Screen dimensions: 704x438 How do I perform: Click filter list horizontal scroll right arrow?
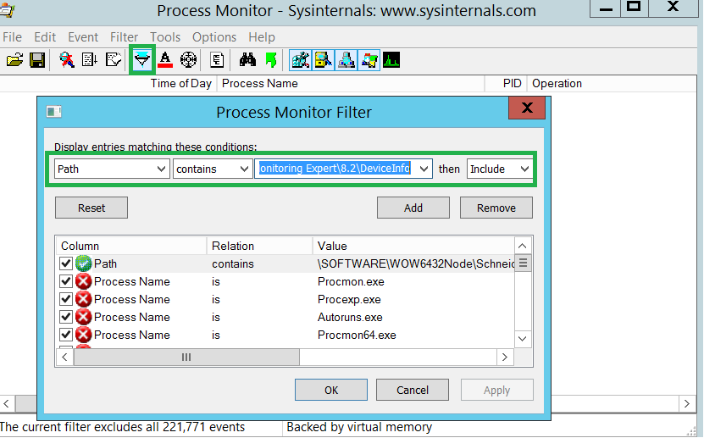(505, 358)
